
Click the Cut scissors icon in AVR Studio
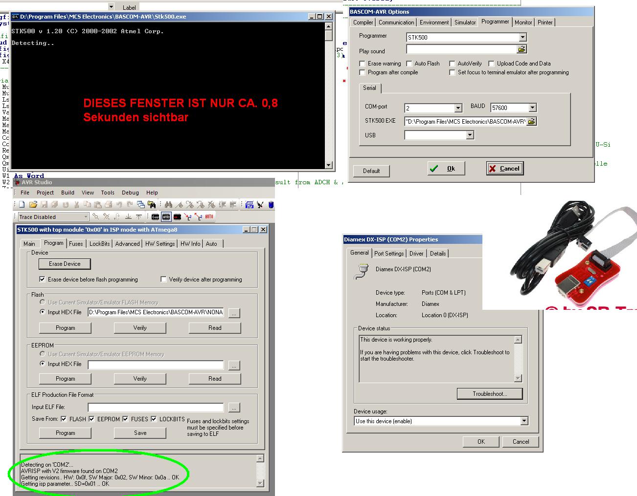pyautogui.click(x=77, y=204)
